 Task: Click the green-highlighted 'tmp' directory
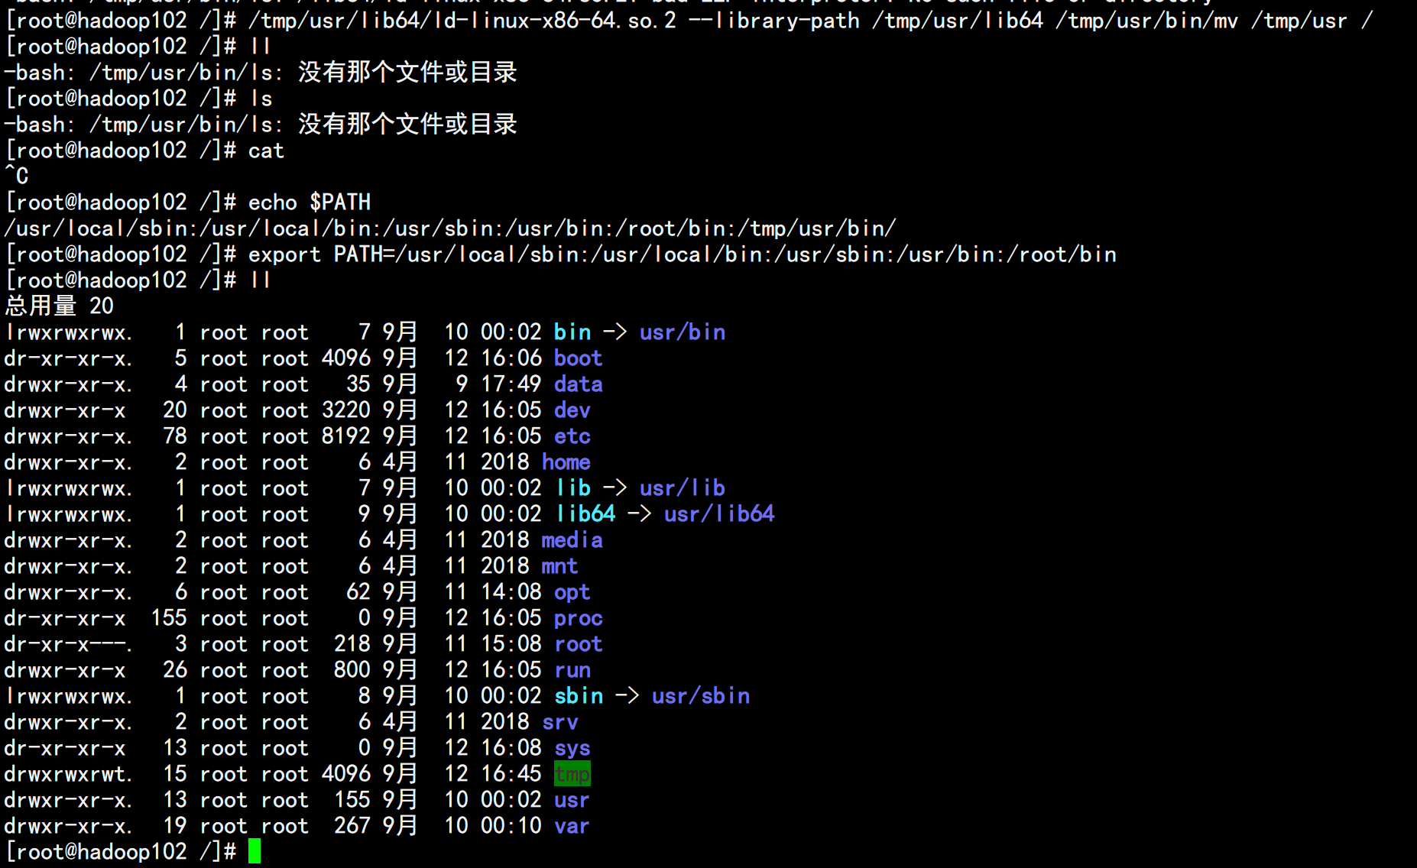(572, 774)
